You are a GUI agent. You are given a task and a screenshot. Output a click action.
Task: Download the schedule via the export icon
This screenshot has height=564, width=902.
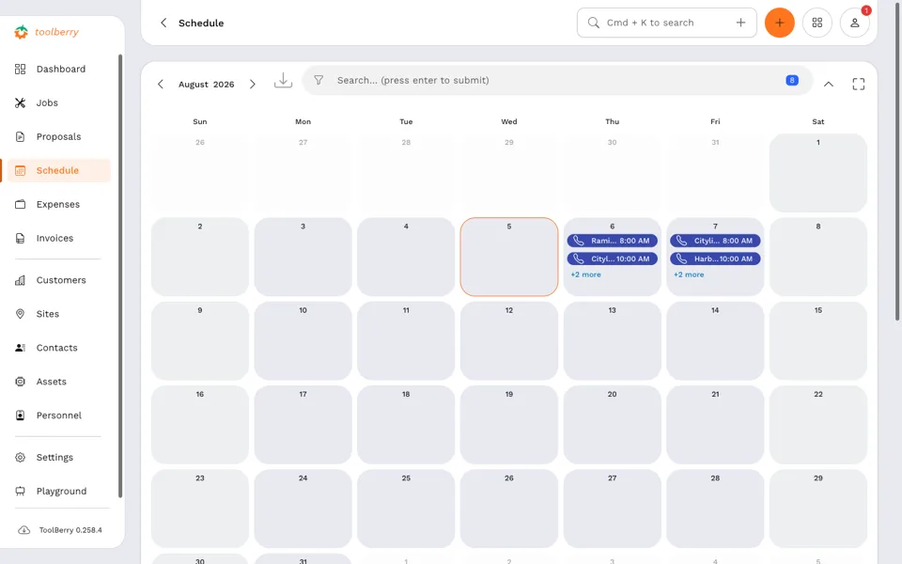tap(283, 80)
